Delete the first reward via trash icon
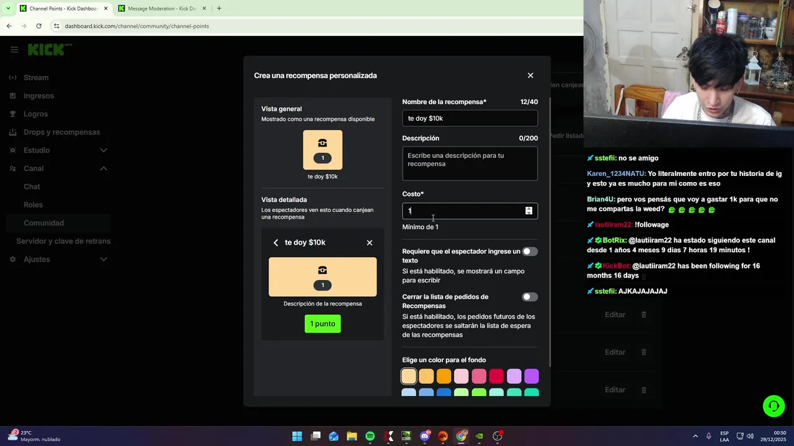794x446 pixels. coord(643,315)
